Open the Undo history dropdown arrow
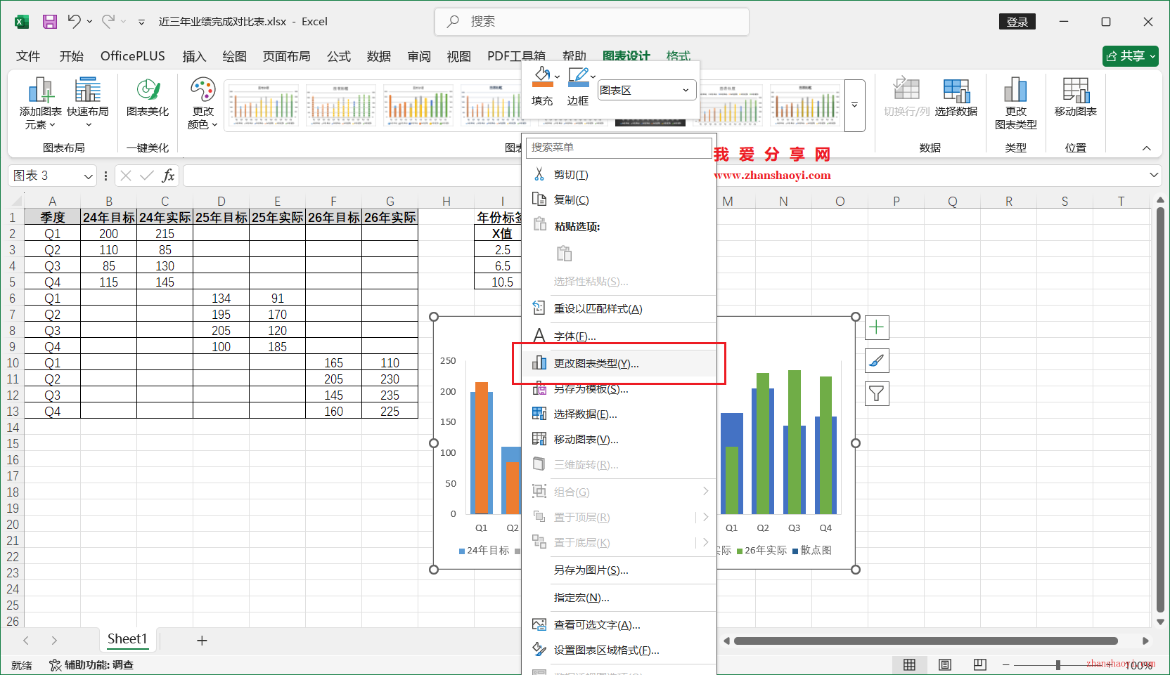 (x=89, y=22)
